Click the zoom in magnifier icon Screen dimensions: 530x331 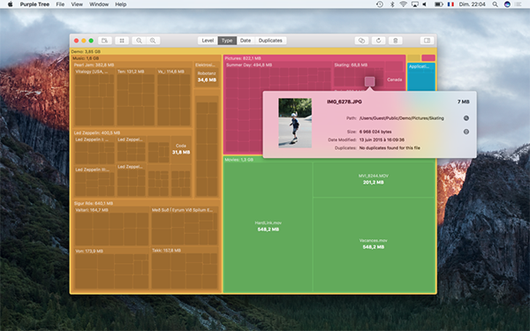click(153, 41)
